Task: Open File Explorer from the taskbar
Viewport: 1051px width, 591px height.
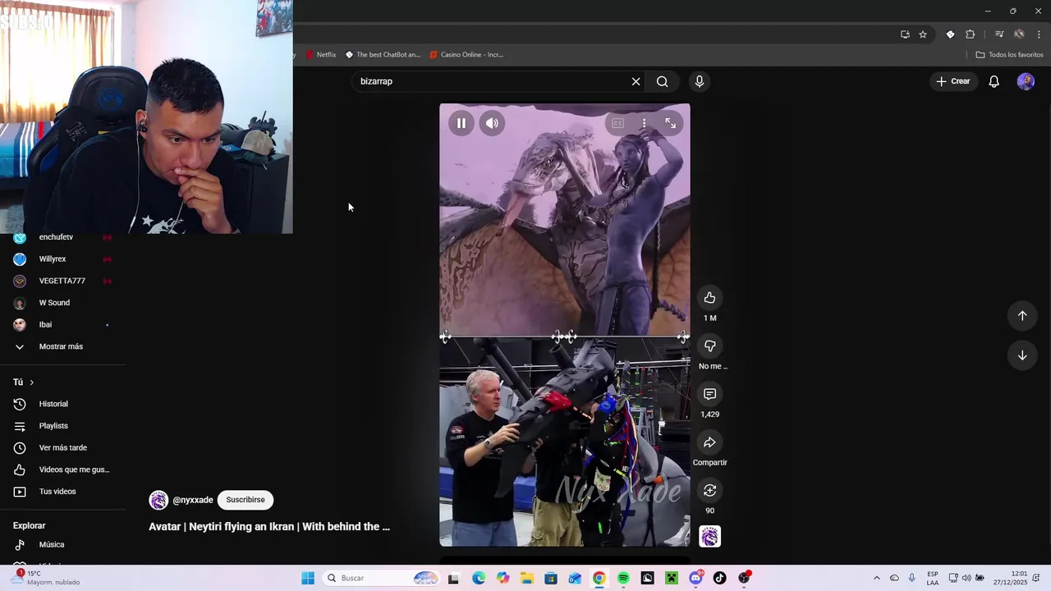Action: (527, 578)
